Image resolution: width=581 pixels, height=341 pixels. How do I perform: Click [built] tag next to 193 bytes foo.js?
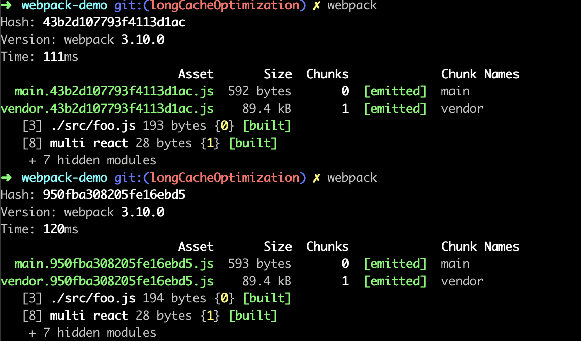267,126
